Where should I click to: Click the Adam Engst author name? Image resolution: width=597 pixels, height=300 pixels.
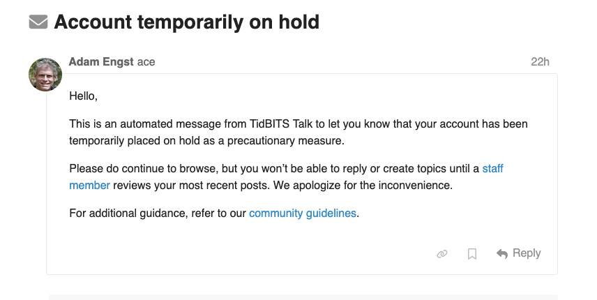[x=101, y=61]
